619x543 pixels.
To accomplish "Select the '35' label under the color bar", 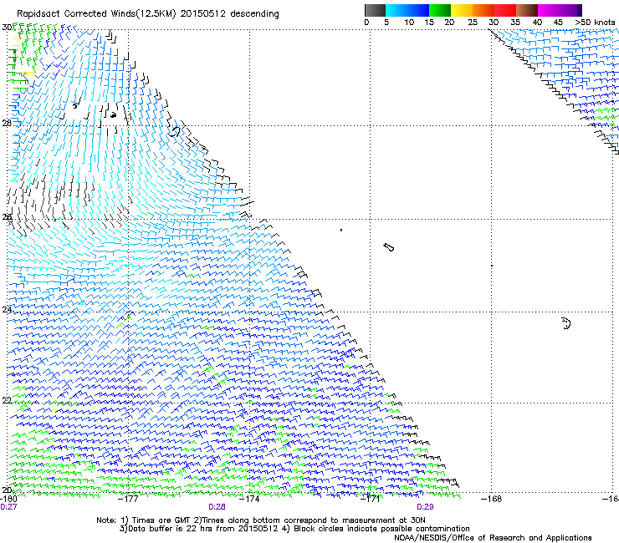I will tap(515, 23).
